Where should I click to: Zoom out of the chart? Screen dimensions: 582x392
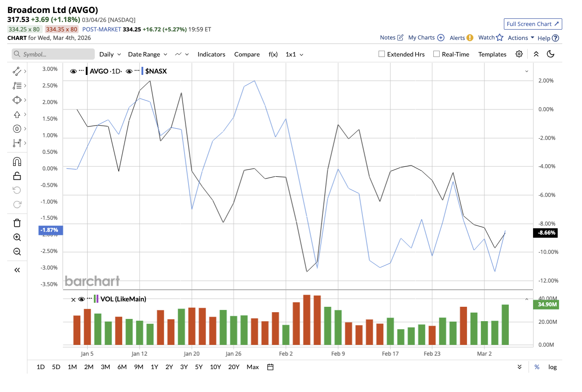17,252
